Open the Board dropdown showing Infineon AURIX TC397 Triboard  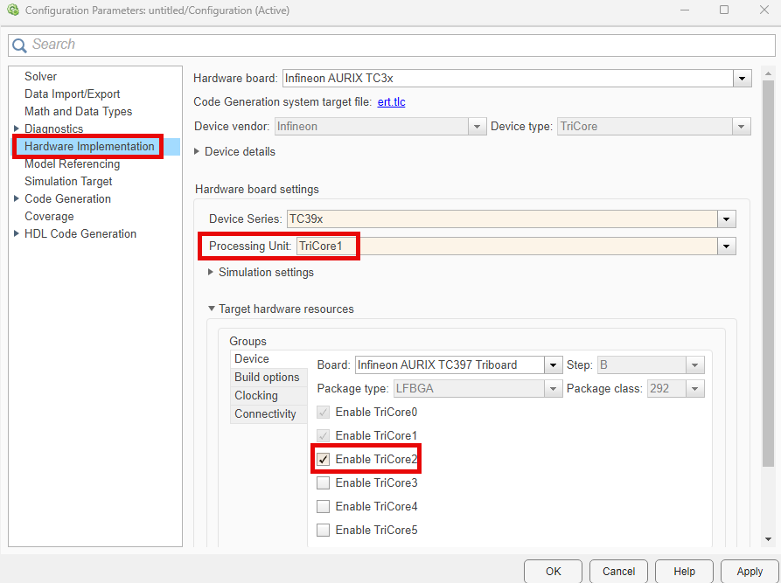point(554,364)
